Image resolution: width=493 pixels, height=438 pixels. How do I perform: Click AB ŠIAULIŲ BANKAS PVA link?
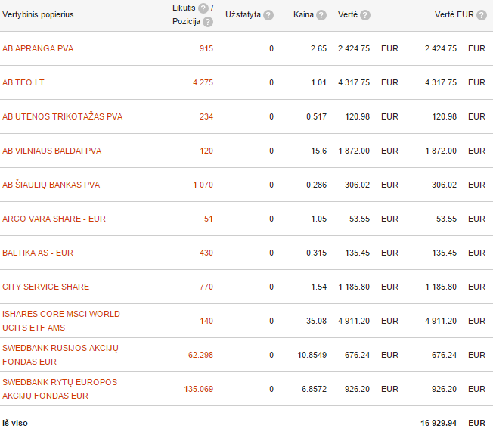click(x=51, y=185)
